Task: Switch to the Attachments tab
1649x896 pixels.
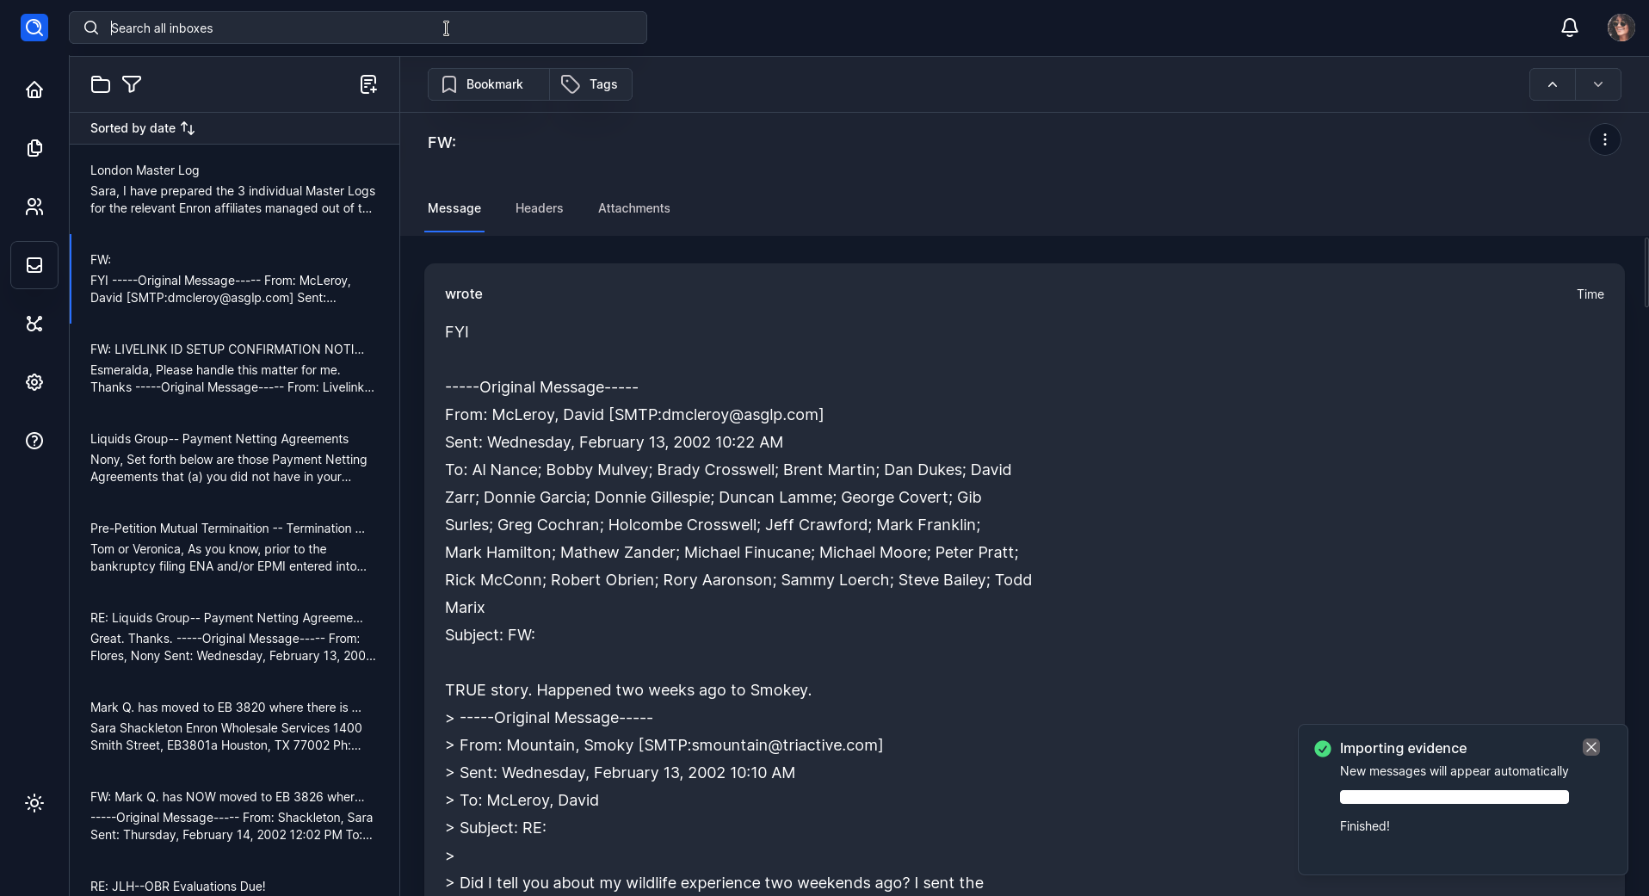Action: (x=633, y=208)
